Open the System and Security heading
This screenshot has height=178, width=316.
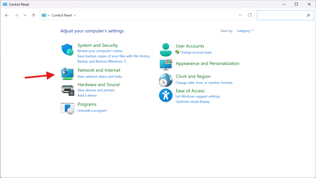coord(98,45)
